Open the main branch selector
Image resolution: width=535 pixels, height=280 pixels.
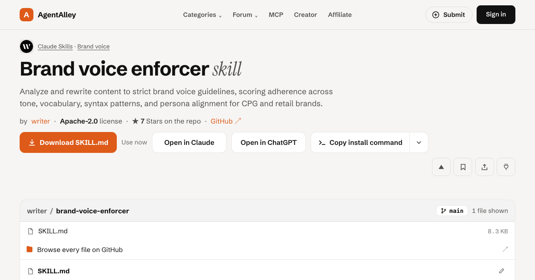coord(452,211)
